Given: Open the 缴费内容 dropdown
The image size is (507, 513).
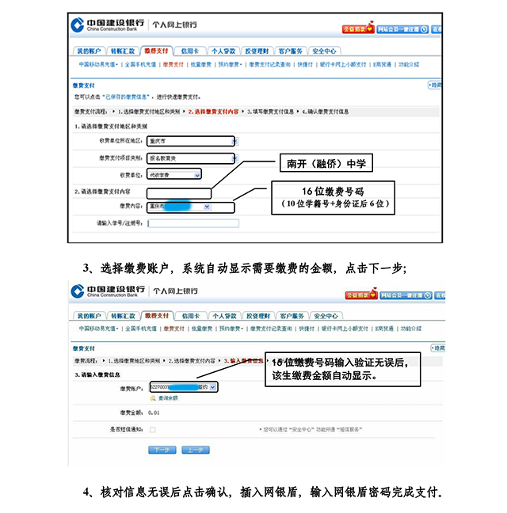Looking at the screenshot, I should [x=180, y=207].
